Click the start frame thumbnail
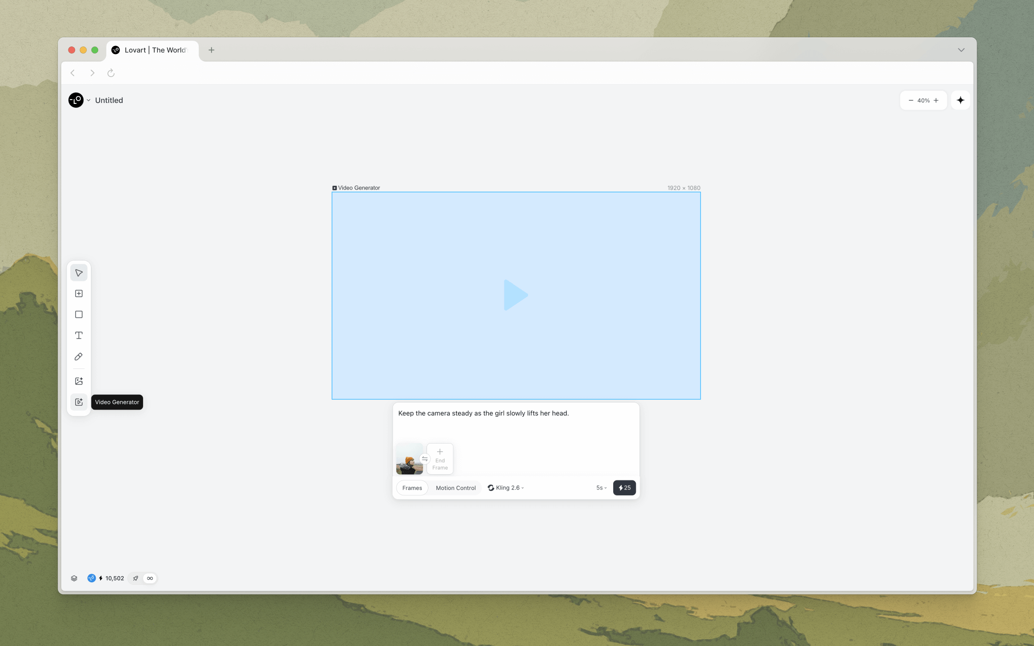 click(x=409, y=459)
